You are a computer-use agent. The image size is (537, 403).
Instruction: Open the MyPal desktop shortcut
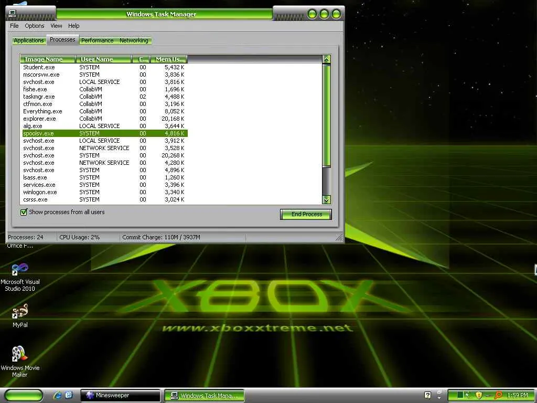click(x=20, y=315)
